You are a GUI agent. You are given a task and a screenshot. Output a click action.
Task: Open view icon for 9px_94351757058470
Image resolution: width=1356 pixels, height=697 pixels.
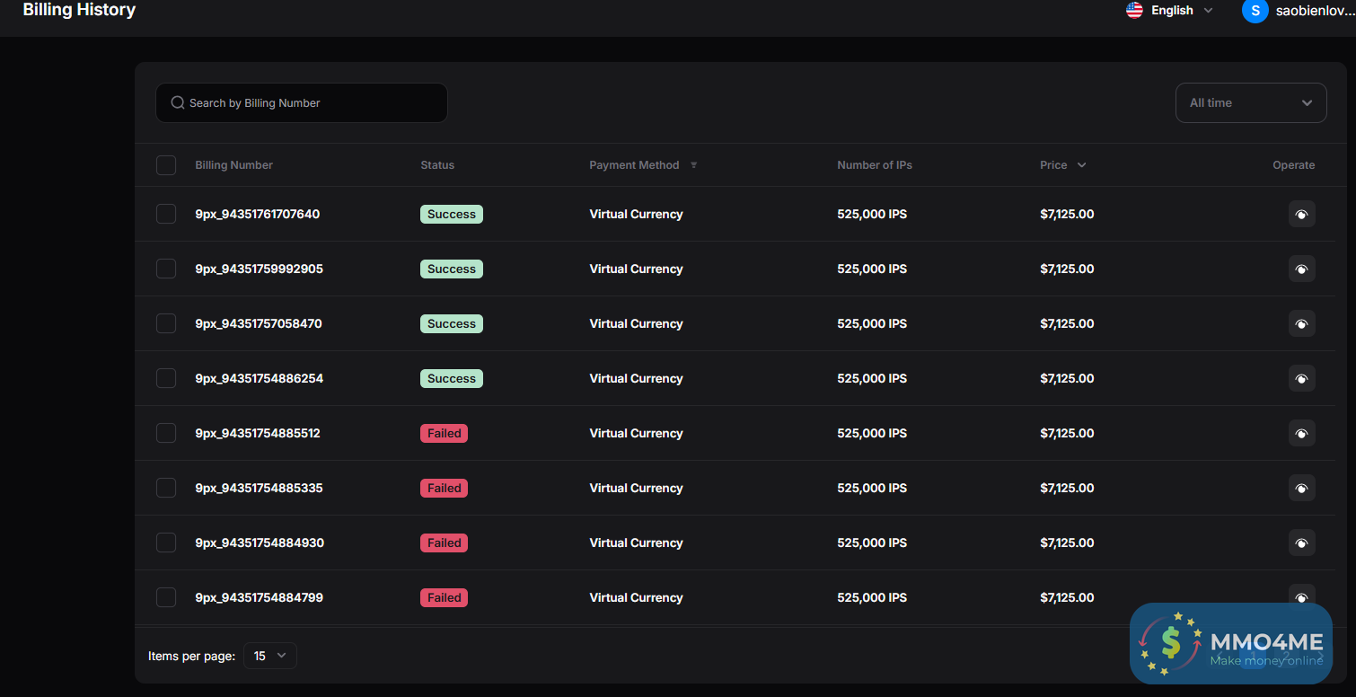coord(1301,323)
